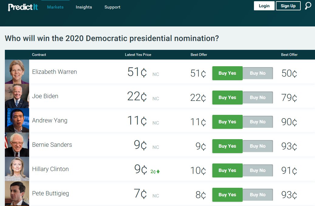Open Elizabeth Warren's photo thumbnail
Screen dimensions: 315x206
17,72
